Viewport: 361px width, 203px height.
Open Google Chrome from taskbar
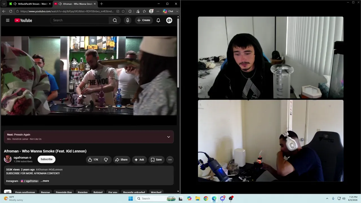point(206,198)
